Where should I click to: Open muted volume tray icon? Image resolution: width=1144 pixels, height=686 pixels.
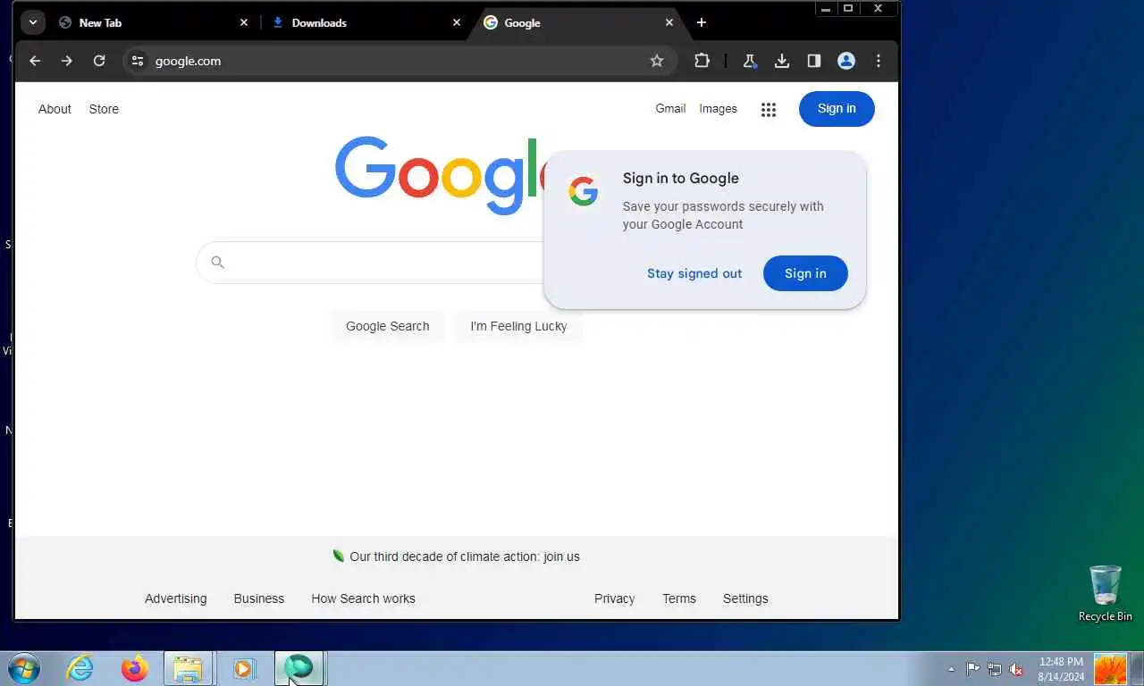(x=1016, y=669)
